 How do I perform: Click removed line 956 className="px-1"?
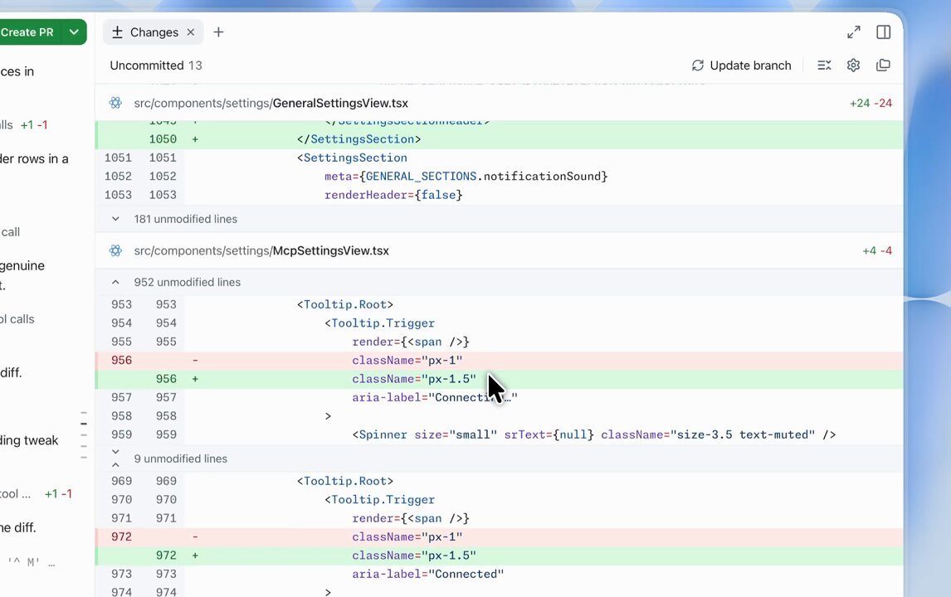tap(499, 360)
